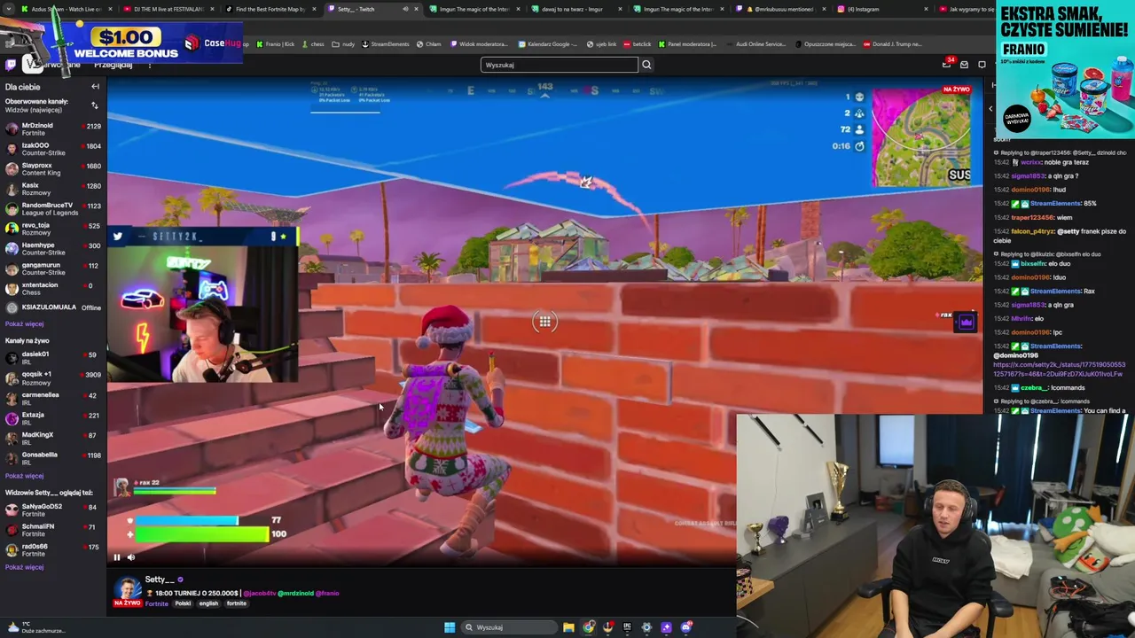Image resolution: width=1135 pixels, height=638 pixels.
Task: Mute the stream using the volume icon
Action: 131,557
